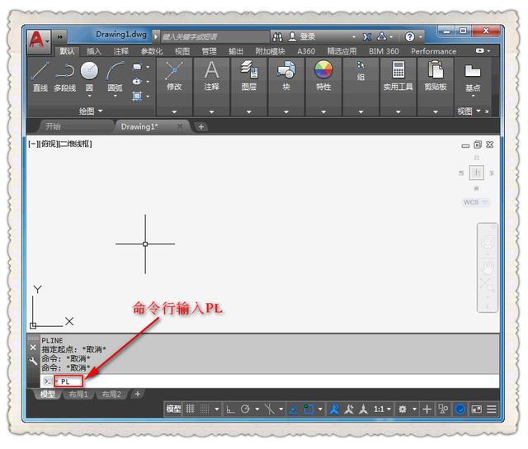The height and width of the screenshot is (449, 528).
Task: Toggle 模型 model space status button
Action: point(173,409)
